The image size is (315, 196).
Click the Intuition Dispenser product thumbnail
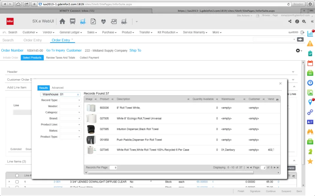[x=91, y=129]
